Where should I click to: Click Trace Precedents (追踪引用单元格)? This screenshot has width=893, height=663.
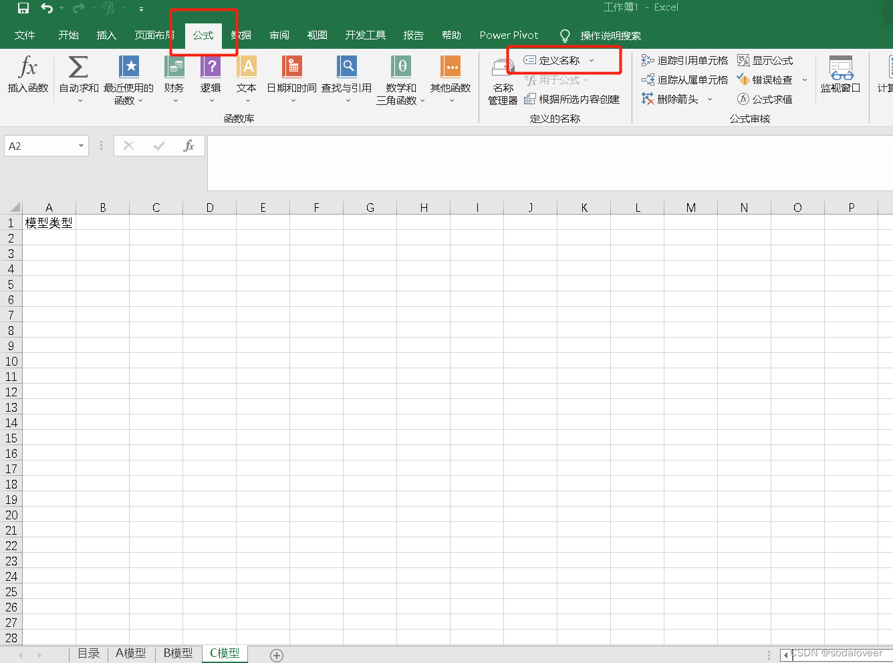[685, 60]
